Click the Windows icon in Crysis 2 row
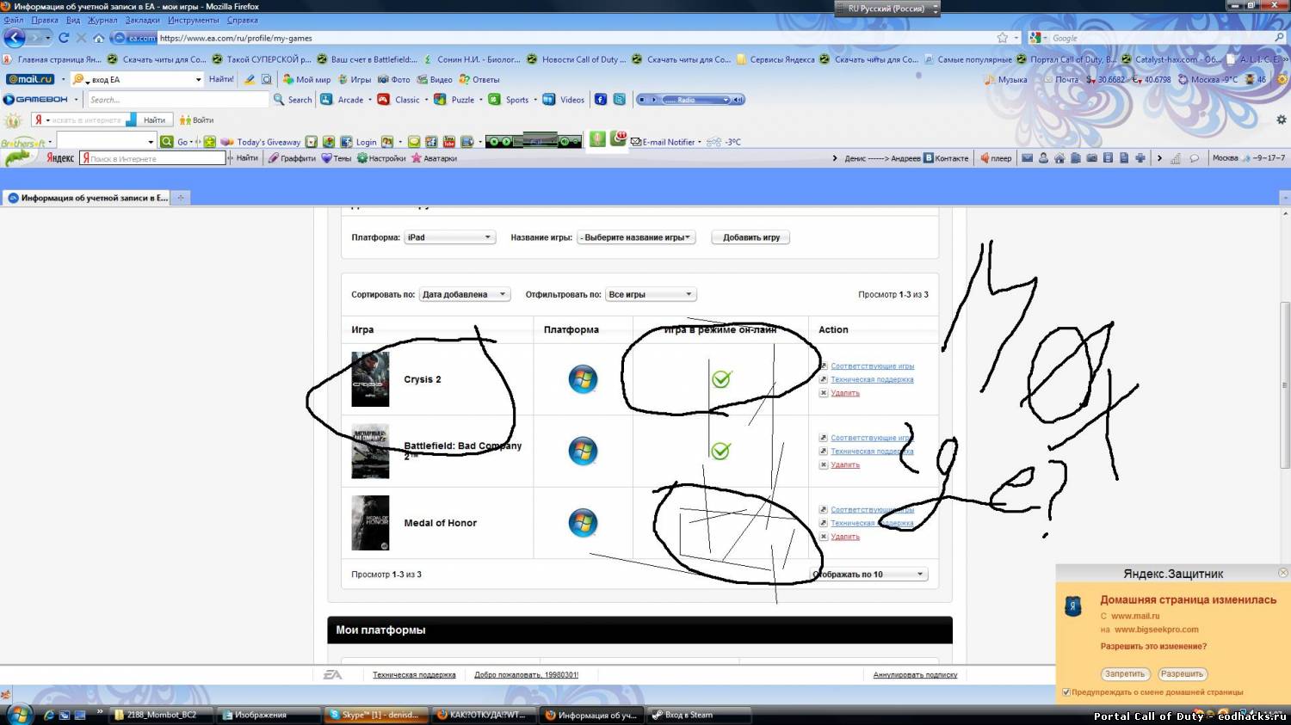1291x725 pixels. pyautogui.click(x=583, y=379)
